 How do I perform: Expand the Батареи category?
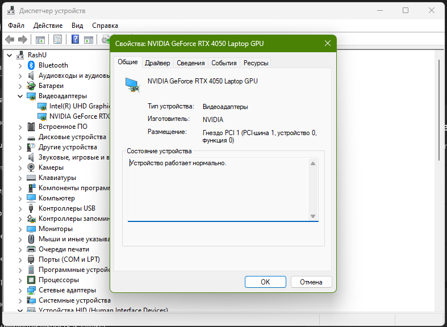pyautogui.click(x=20, y=86)
